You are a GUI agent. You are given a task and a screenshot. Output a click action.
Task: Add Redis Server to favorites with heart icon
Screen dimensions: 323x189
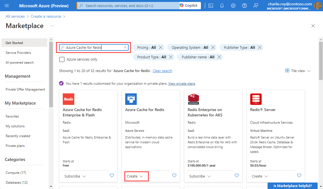[x=299, y=175]
